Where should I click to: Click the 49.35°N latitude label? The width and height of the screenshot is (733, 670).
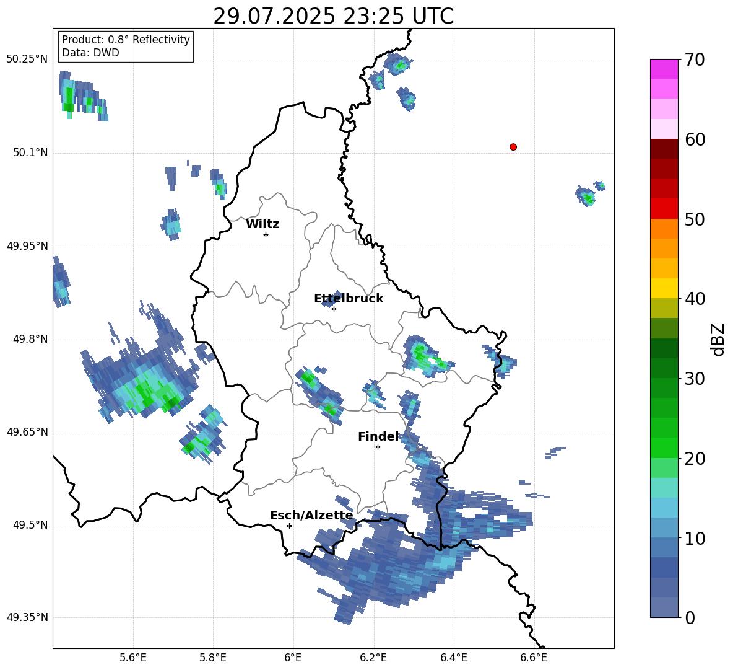tap(27, 617)
